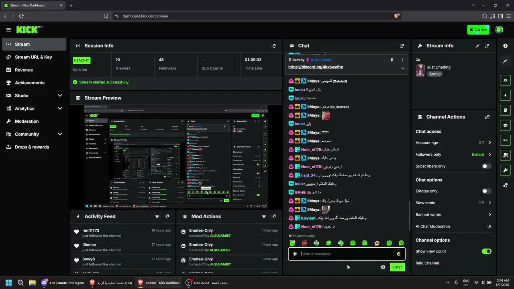Pop out the Activity Feed panel
Viewport: 514px width, 289px height.
click(167, 216)
